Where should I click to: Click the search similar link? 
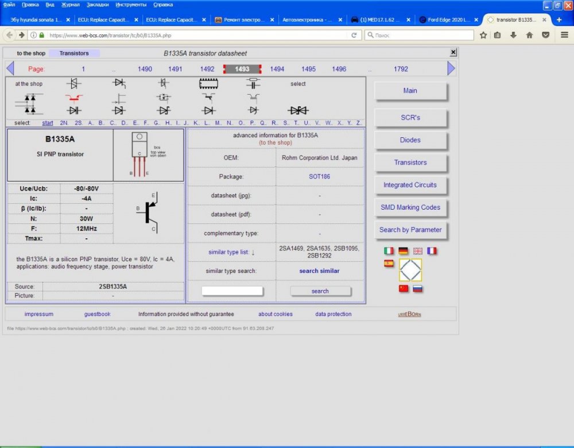(x=319, y=271)
